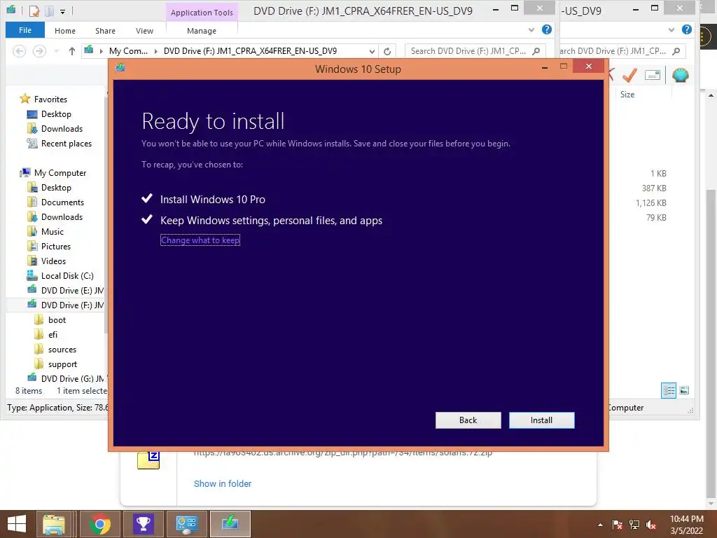Open Help in the rear -US_DV9 window

tap(686, 29)
